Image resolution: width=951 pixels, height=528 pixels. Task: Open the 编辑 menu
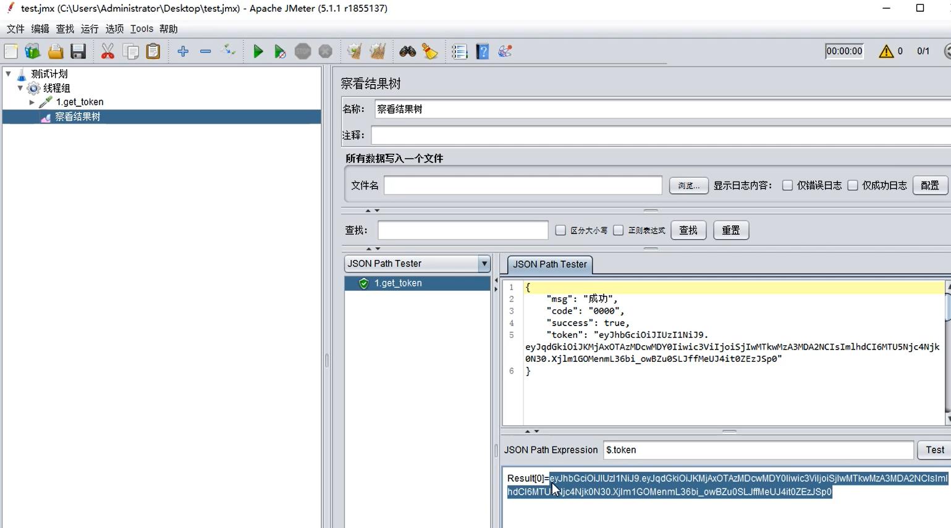40,29
